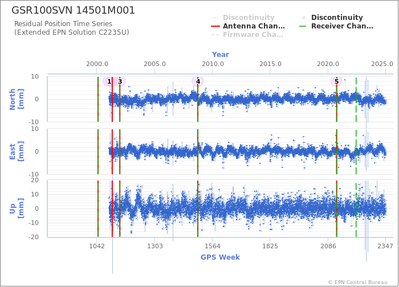
Task: Click the '© EPN Central Bureau' credit link
Action: [358, 282]
